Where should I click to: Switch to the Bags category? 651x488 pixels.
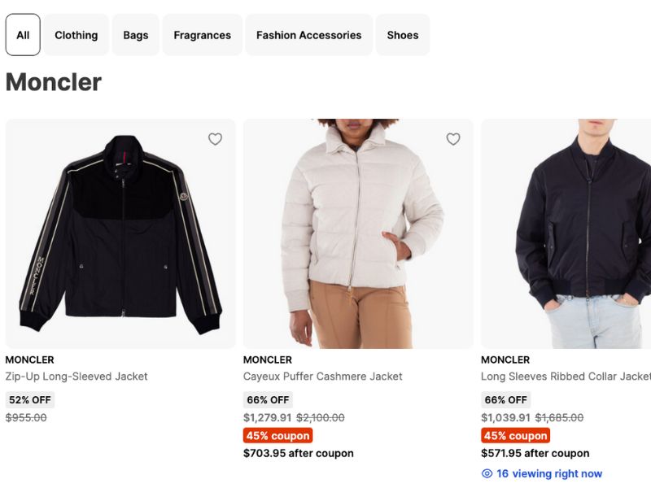coord(135,34)
